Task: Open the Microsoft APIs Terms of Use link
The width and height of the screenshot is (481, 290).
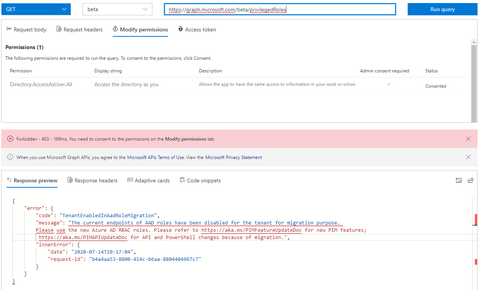Action: point(155,157)
